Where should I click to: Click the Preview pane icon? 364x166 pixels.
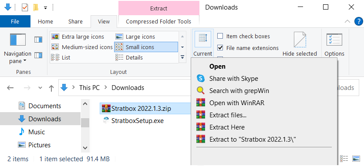click(38, 40)
